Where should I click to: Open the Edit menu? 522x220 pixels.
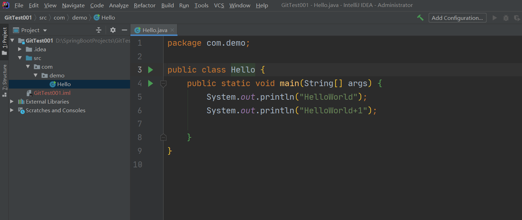34,6
